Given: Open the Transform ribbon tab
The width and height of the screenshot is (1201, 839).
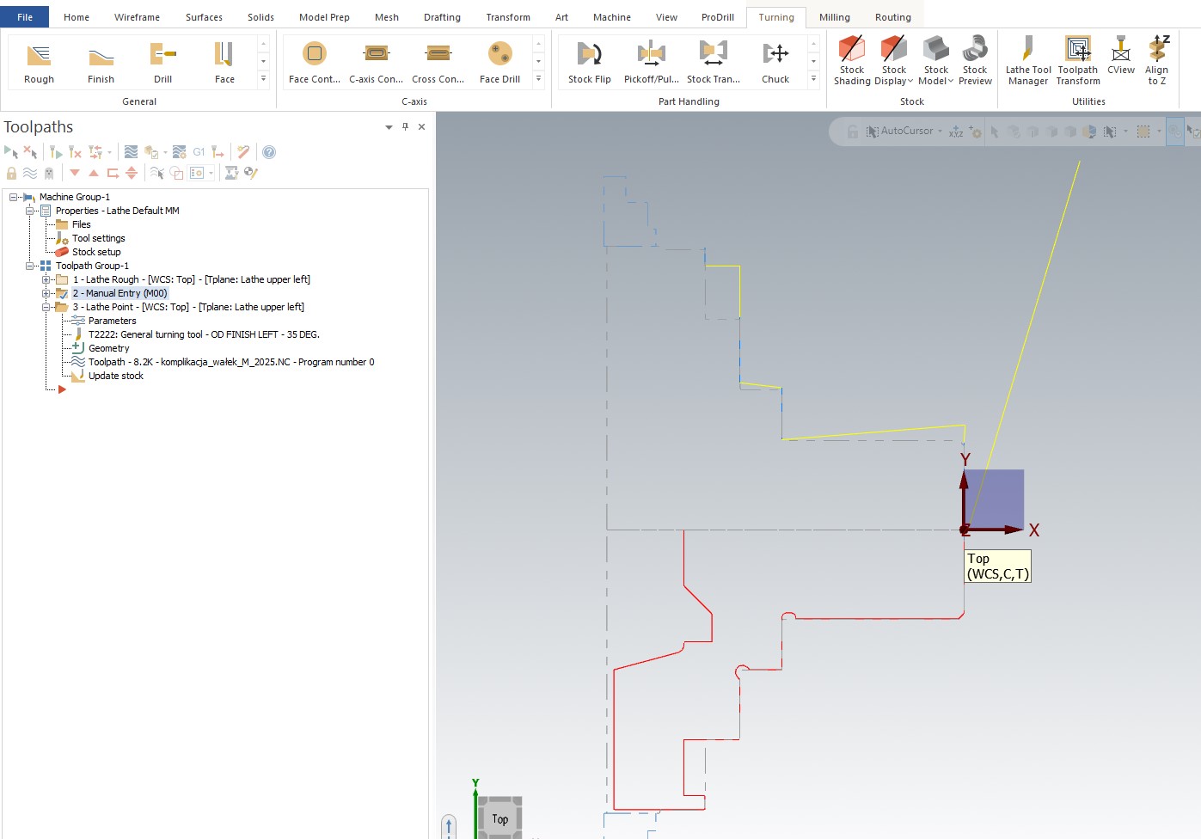Looking at the screenshot, I should click(x=508, y=17).
